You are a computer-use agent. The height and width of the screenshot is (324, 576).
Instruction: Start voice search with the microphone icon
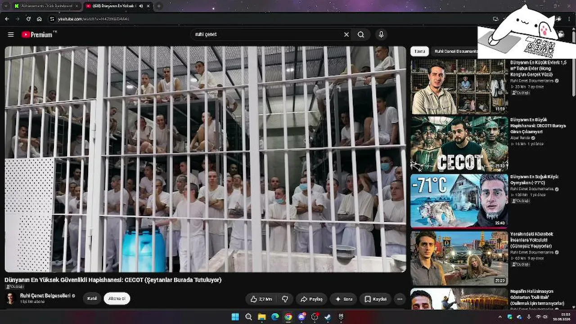[381, 35]
